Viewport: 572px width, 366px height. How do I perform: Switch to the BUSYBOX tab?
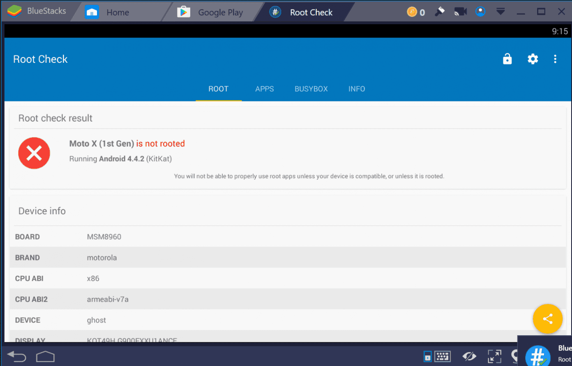coord(311,89)
